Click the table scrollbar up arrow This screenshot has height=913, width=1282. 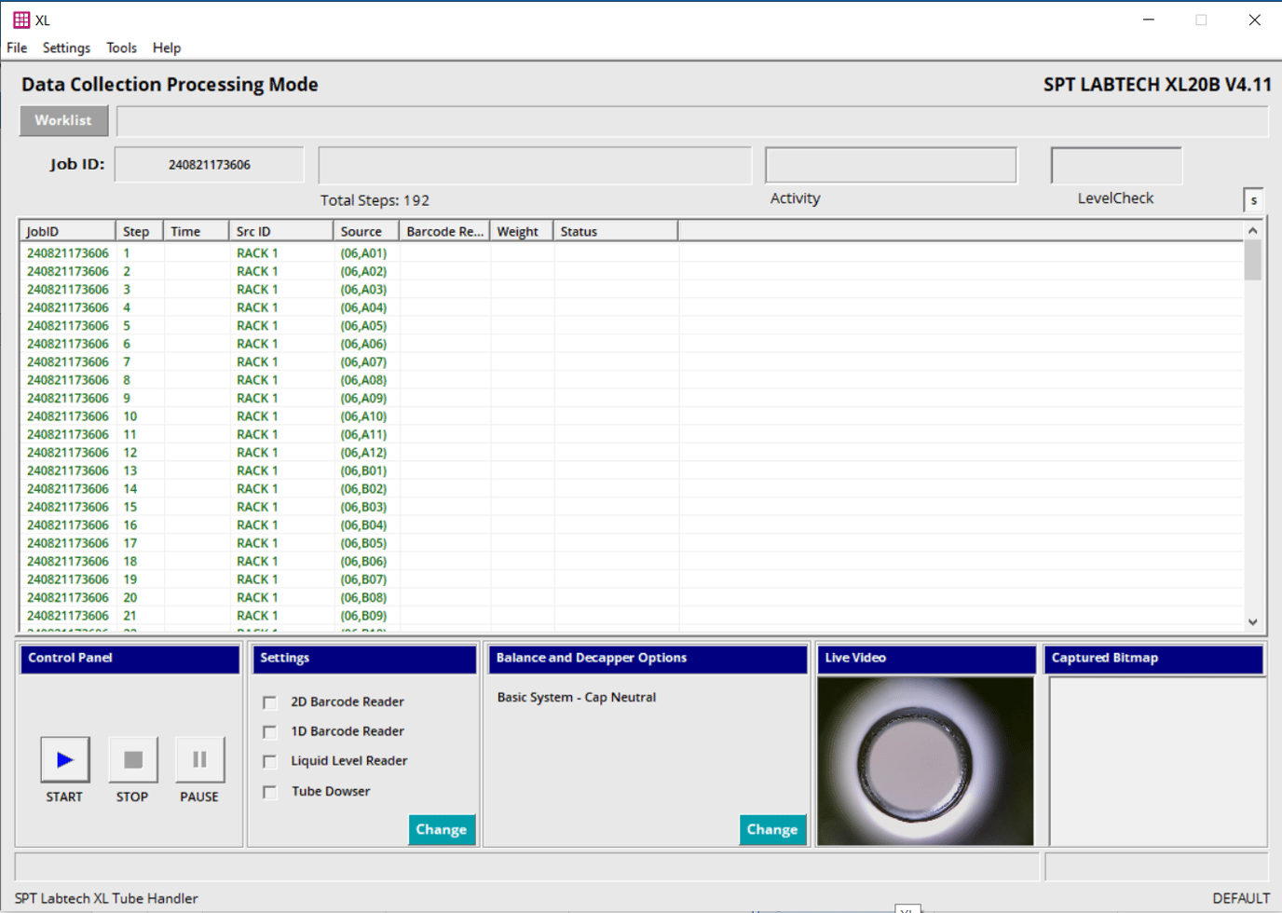tap(1253, 228)
